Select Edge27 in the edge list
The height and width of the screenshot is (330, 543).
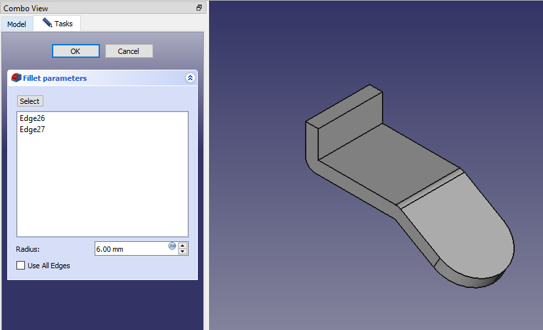point(32,130)
